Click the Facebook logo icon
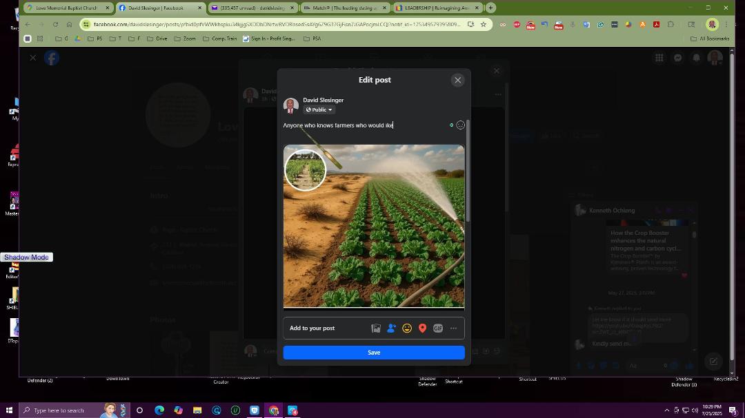745x418 pixels. pos(52,58)
